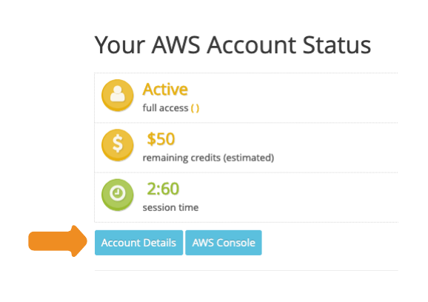Click the full access label
The width and height of the screenshot is (428, 302).
click(x=165, y=108)
